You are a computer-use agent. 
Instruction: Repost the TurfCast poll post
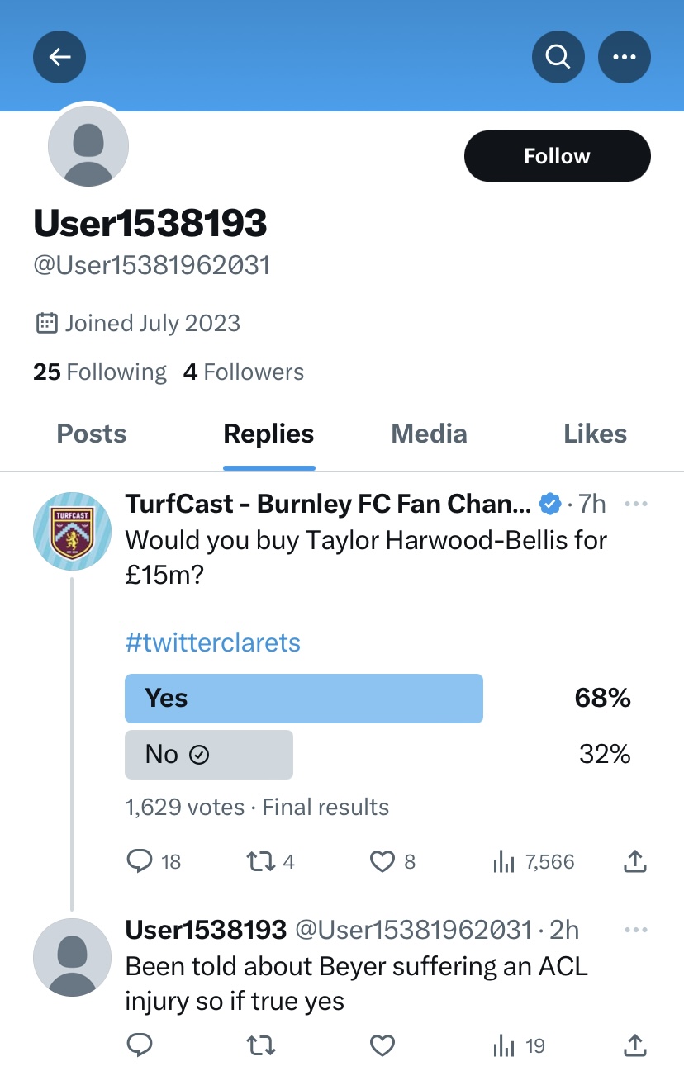tap(260, 862)
